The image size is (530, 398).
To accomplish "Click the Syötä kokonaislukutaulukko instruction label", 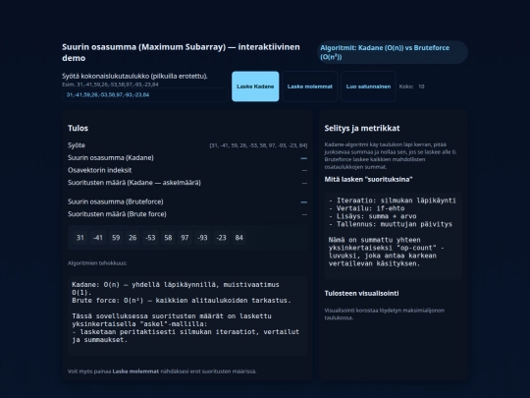I will pos(134,76).
